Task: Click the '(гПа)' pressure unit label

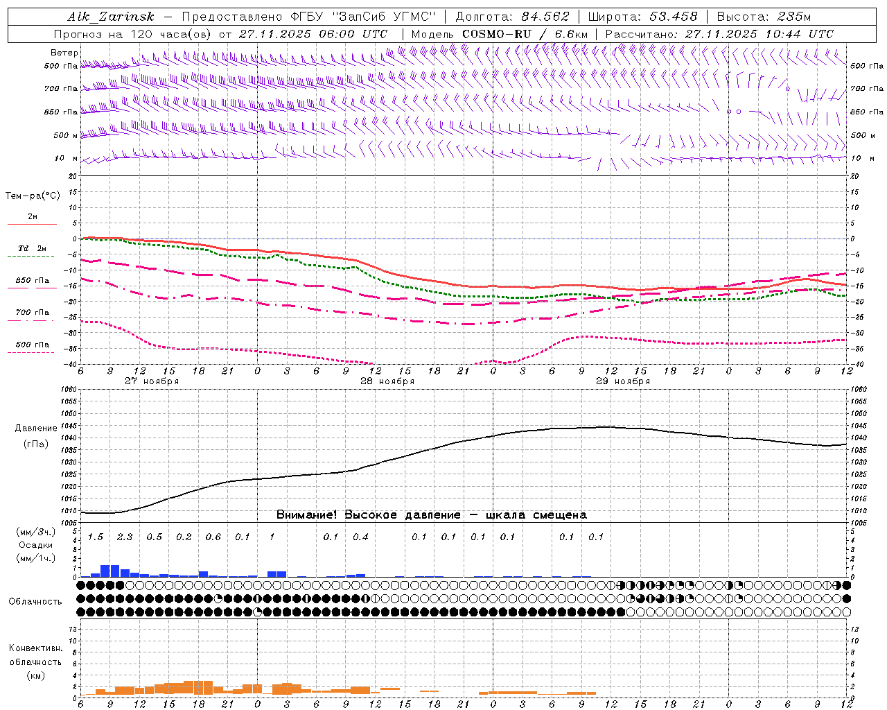Action: [x=36, y=444]
